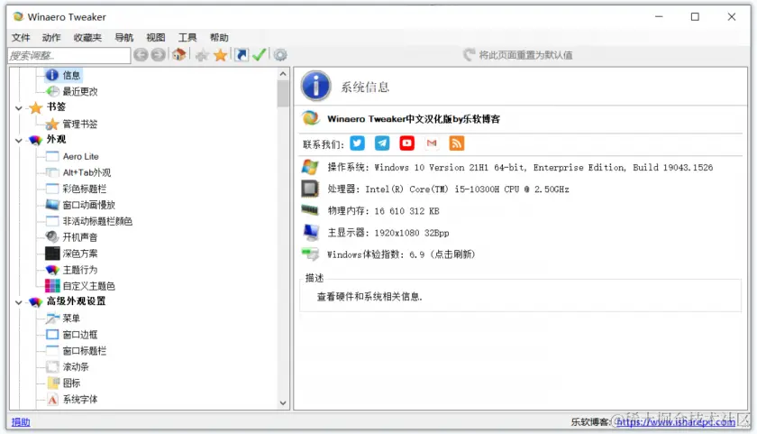Click the 自定义主题色 colored tiles icon
This screenshot has width=757, height=434.
52,286
